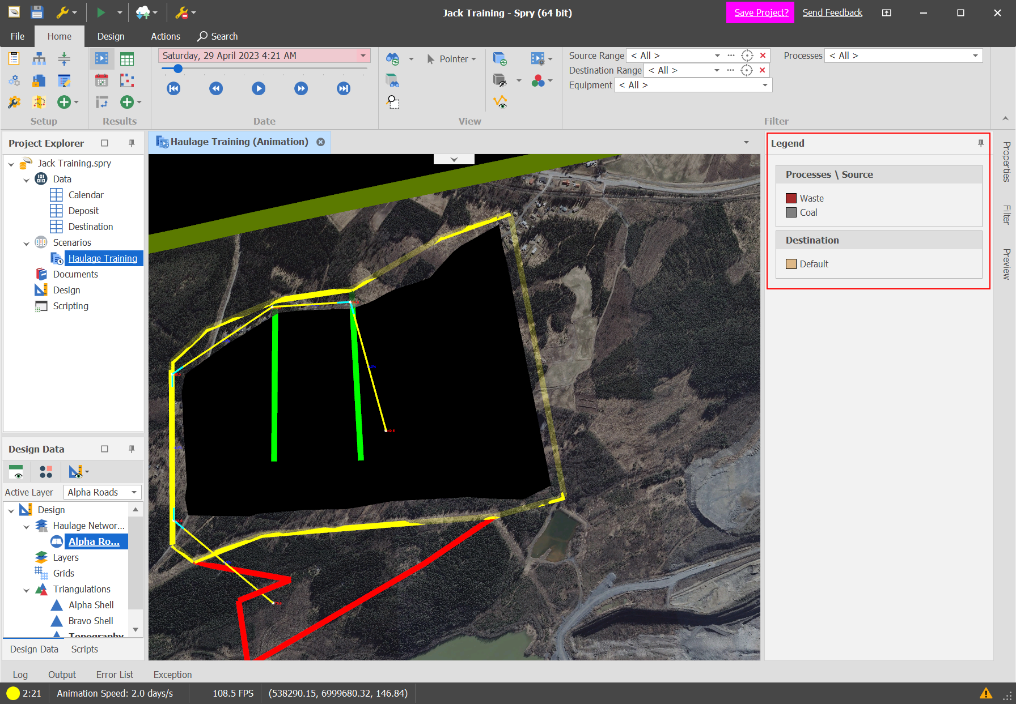
Task: Click the red-green-blue color circles icon
Action: pos(538,80)
